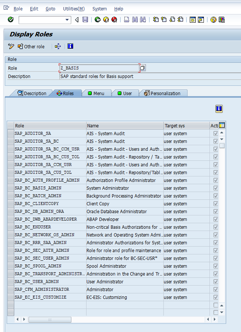The height and width of the screenshot is (332, 241).
Task: Open the command field dropdown arrow
Action: click(67, 20)
